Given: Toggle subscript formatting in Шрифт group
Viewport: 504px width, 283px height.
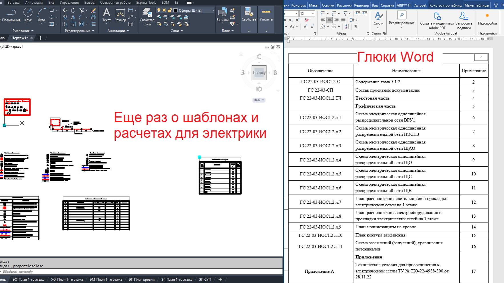Looking at the screenshot, I should click(x=290, y=20).
